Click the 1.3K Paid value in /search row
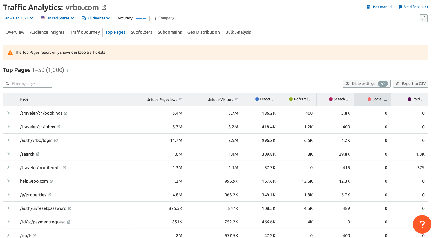Screen dimensions: 432x238 (x=420, y=154)
